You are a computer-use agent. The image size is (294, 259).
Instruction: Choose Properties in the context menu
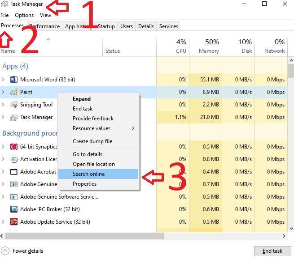[98, 184]
